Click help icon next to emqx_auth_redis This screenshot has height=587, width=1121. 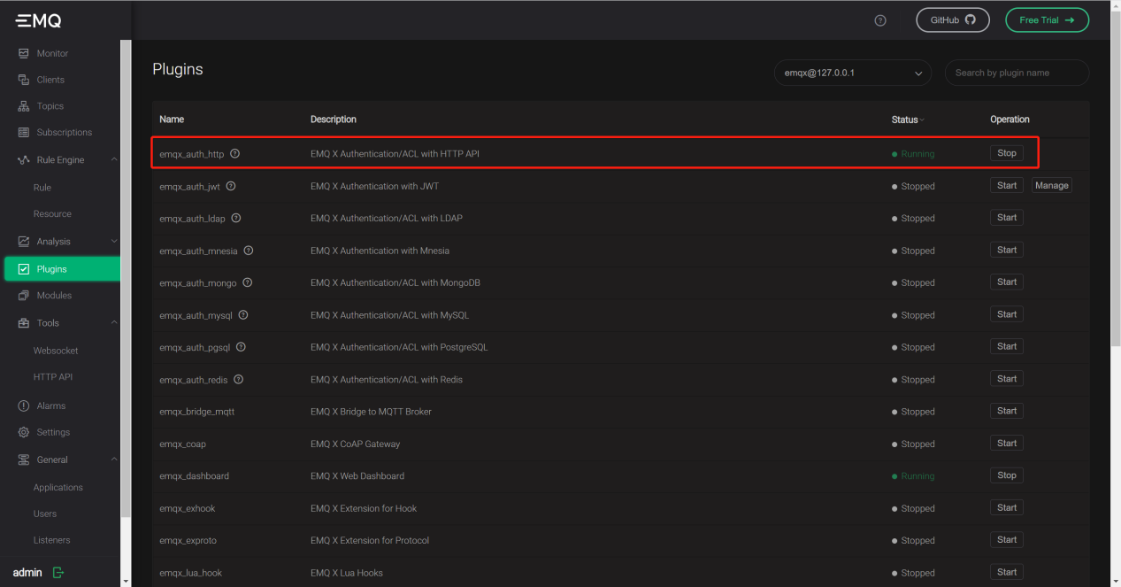[239, 379]
